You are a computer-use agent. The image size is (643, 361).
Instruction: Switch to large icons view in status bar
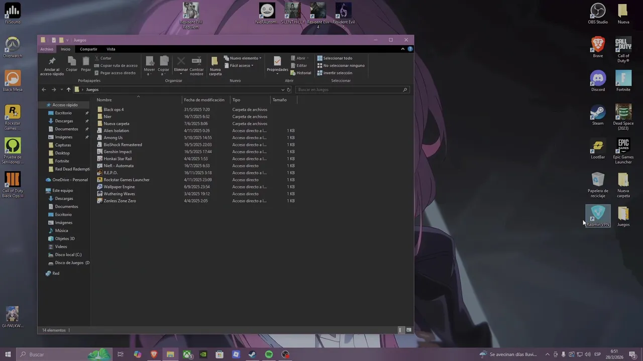click(409, 330)
